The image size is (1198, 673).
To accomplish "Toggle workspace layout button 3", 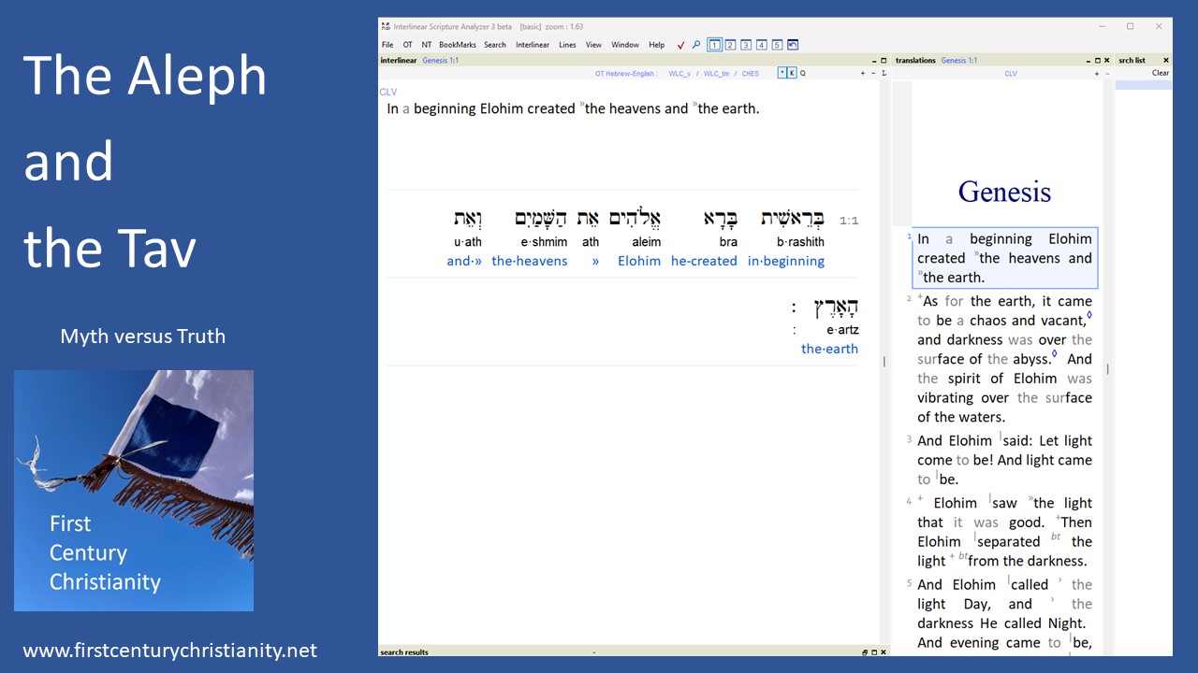I will [745, 44].
